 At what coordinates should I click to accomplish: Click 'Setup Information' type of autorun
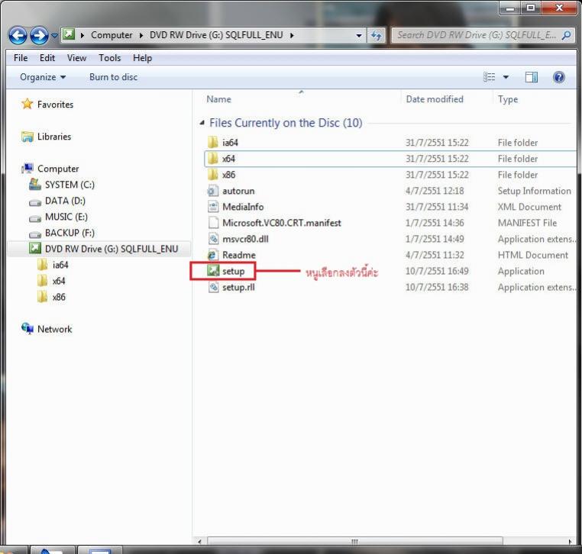pos(534,191)
